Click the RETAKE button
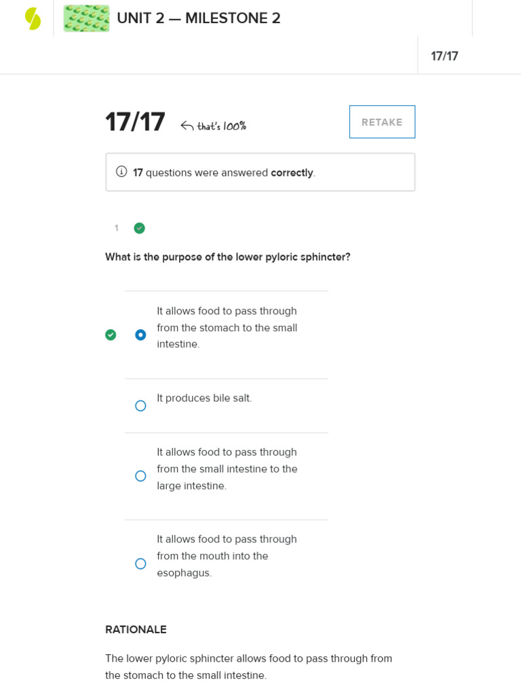The width and height of the screenshot is (521, 695). [382, 122]
